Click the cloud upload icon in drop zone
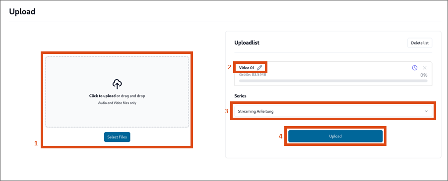448x181 pixels. tap(117, 84)
